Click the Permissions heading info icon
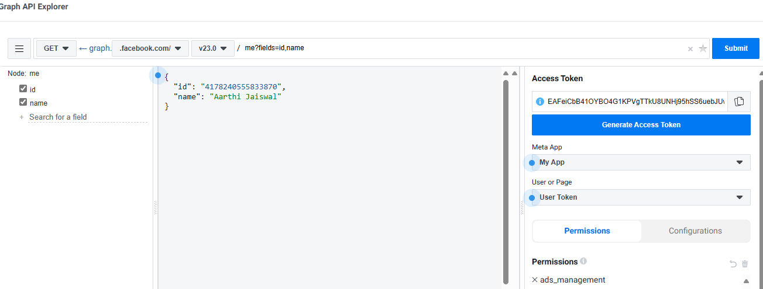 583,262
